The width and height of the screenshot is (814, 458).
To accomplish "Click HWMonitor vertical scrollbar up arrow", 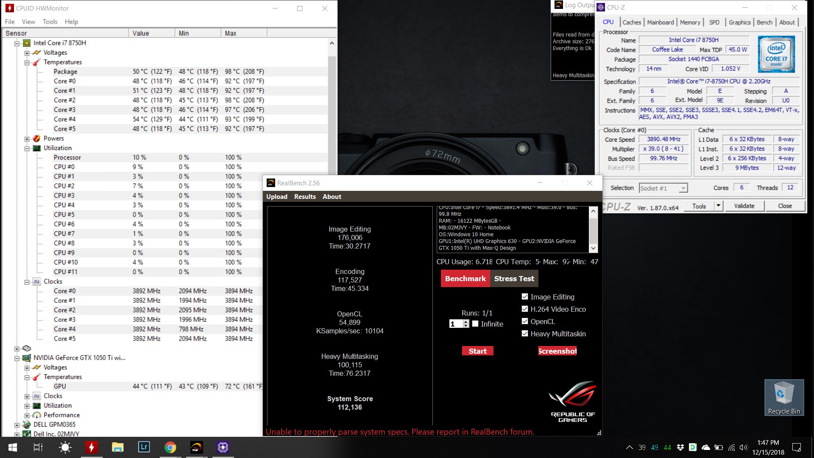I will [x=332, y=43].
